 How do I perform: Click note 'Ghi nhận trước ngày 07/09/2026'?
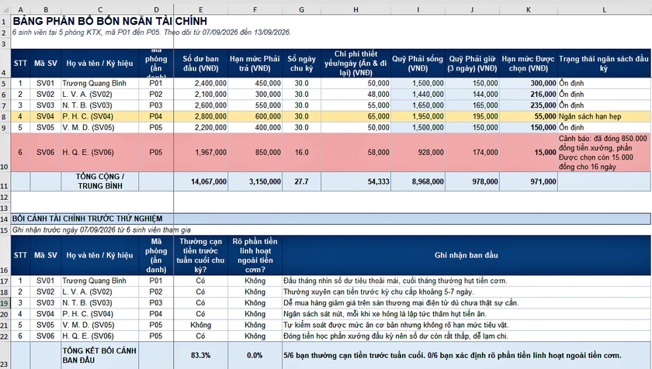coord(55,229)
